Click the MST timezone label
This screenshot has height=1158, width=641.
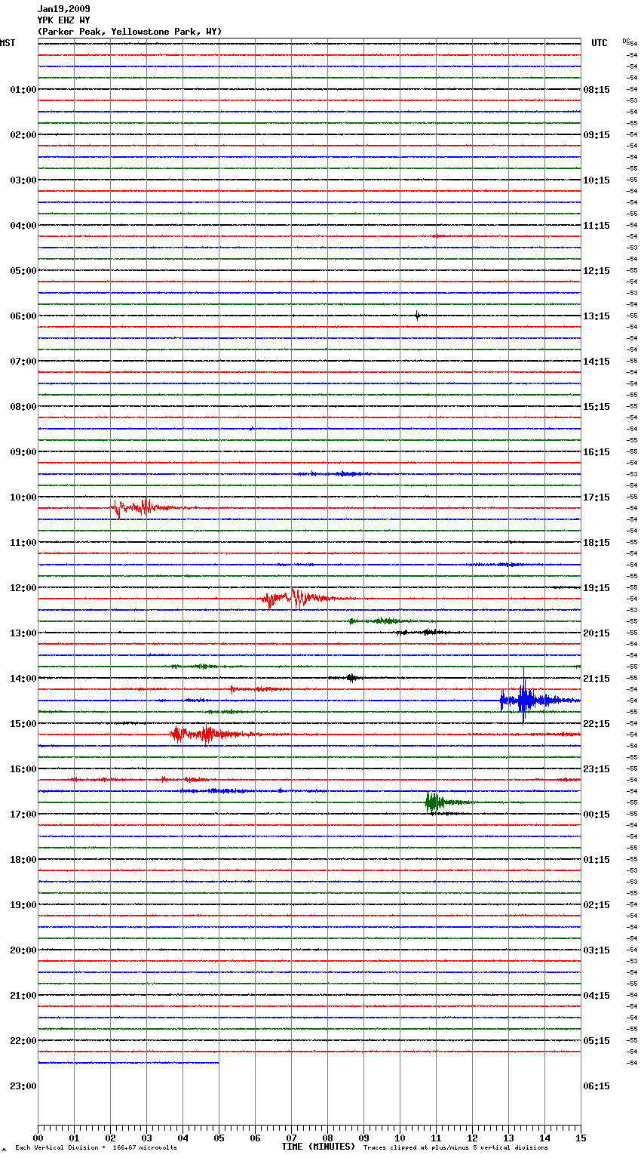point(8,43)
